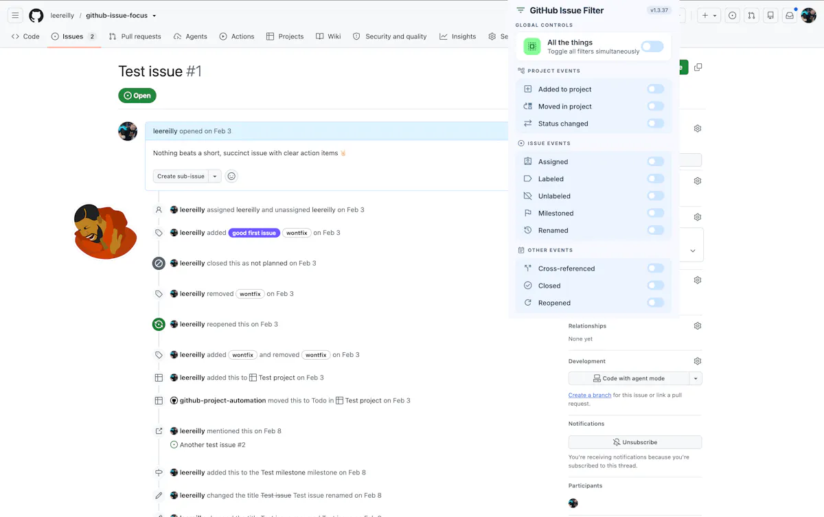Viewport: 824px width, 517px height.
Task: Click the Added to project icon
Action: [528, 89]
